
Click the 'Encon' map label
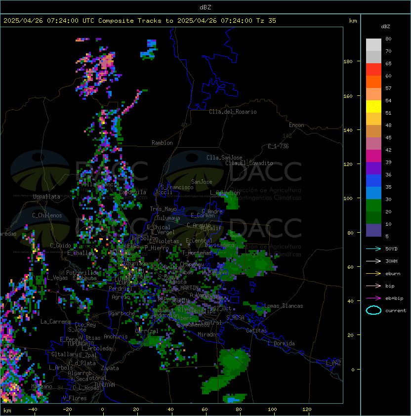(x=296, y=125)
